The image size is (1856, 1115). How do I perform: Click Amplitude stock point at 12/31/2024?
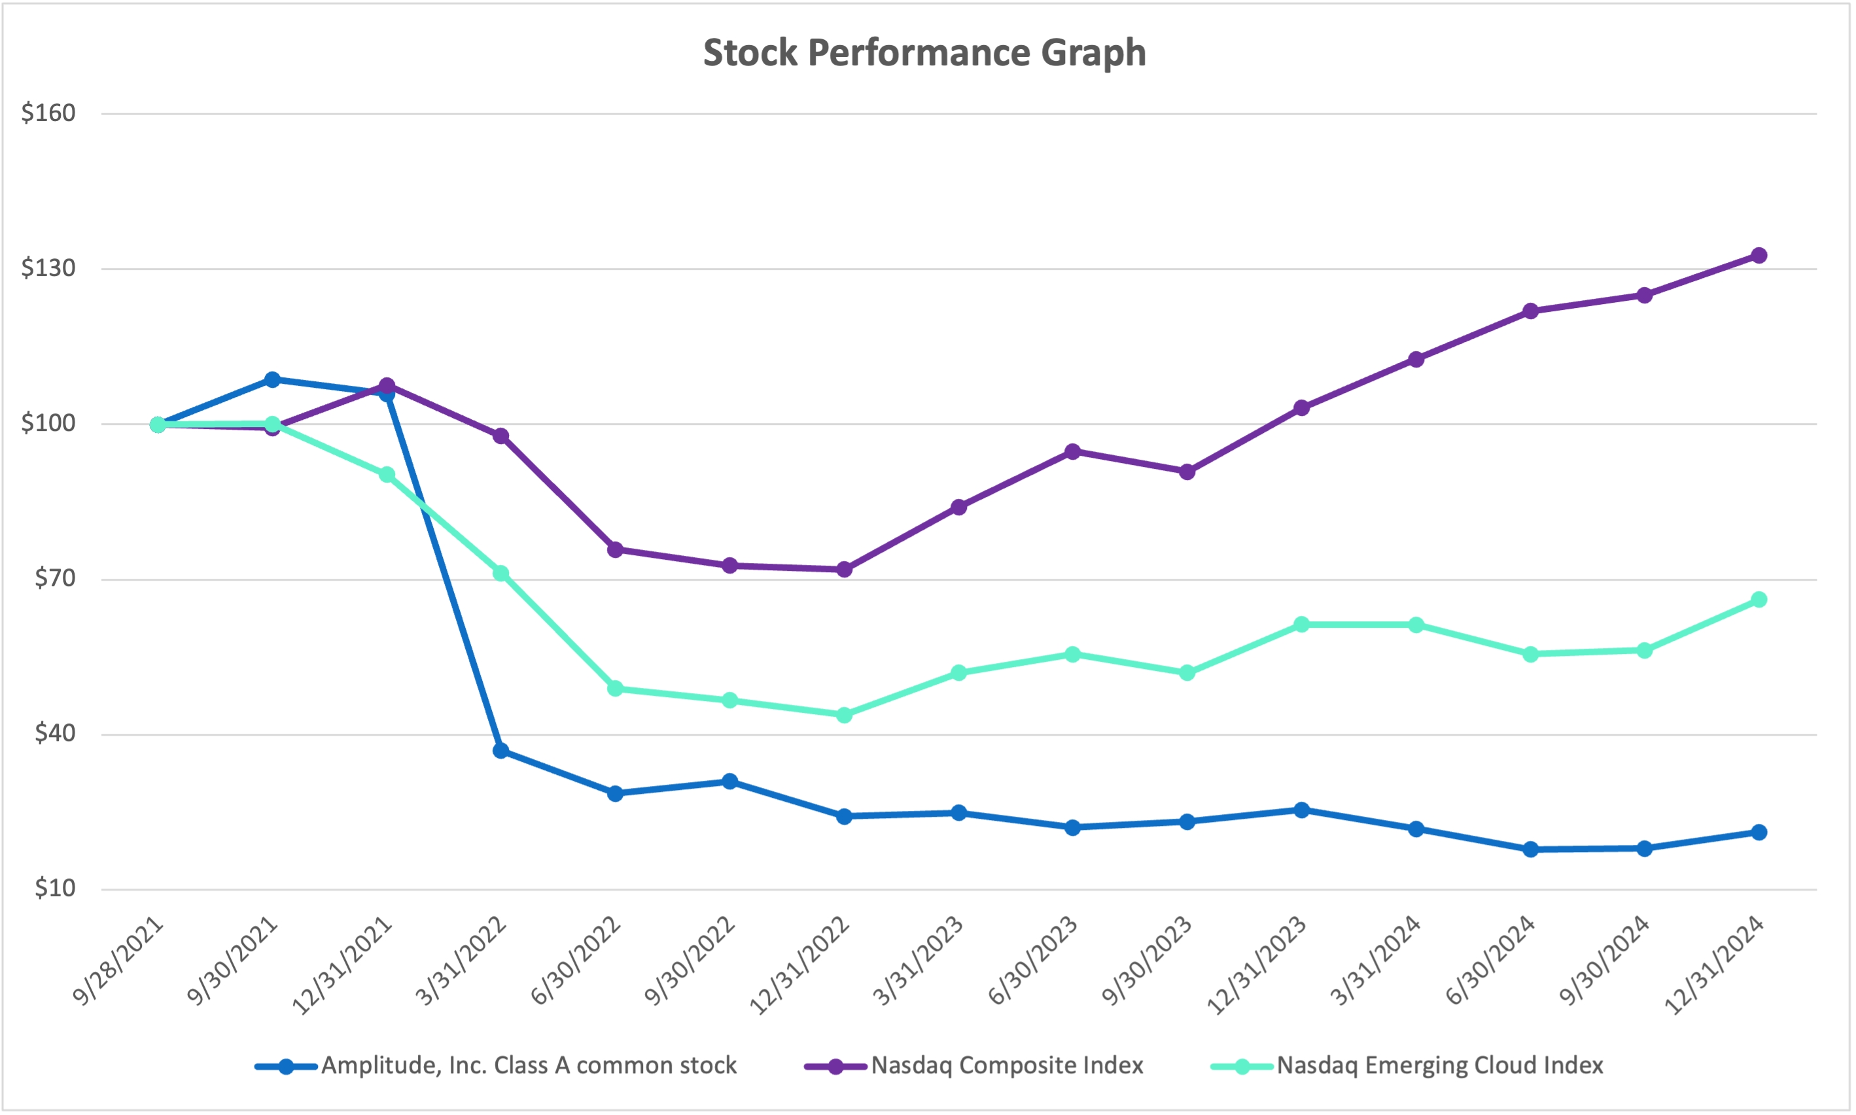1759,832
